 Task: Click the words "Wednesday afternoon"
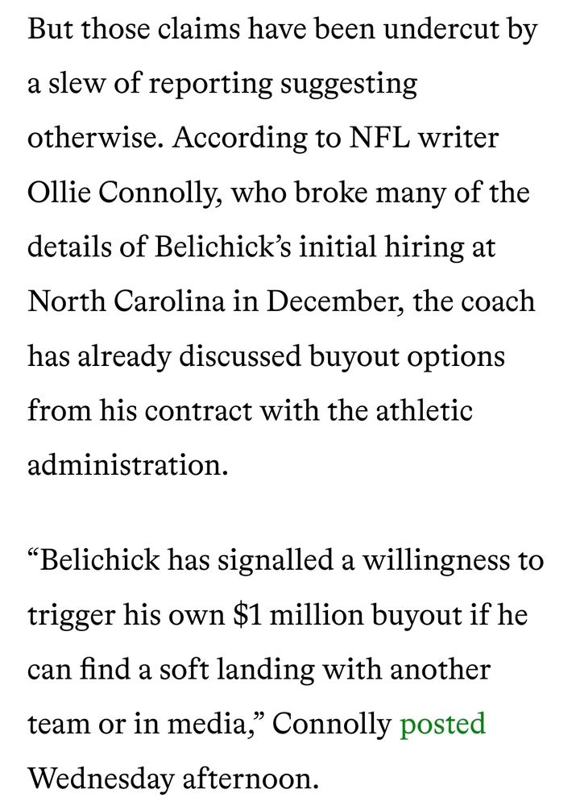click(x=174, y=779)
